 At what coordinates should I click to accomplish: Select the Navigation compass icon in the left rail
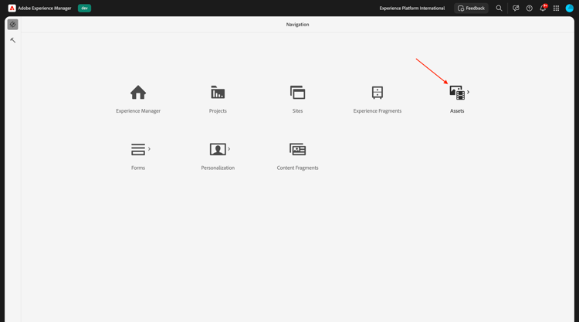(12, 25)
